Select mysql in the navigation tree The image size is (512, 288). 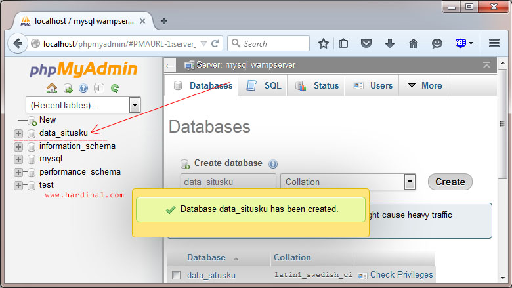[51, 159]
